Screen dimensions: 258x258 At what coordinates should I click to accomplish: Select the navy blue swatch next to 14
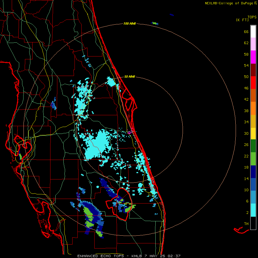[x=253, y=172]
